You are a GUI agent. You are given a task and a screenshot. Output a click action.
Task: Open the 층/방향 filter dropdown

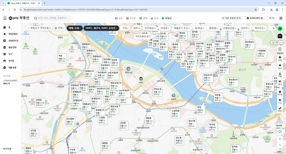pos(213,28)
